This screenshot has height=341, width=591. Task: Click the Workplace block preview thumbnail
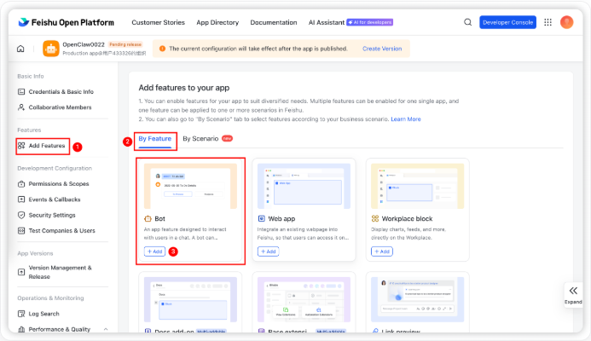pos(418,186)
